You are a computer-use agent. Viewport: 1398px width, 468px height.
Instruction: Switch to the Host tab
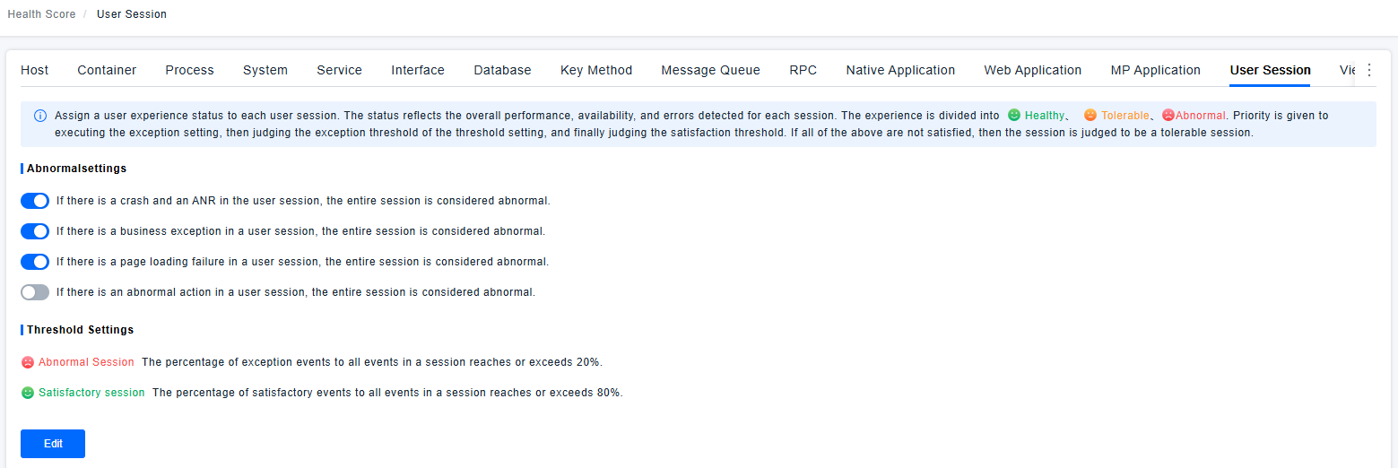tap(35, 70)
